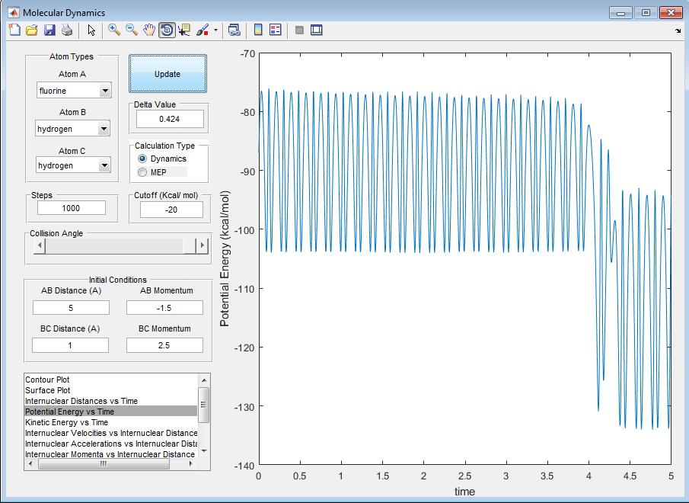Image resolution: width=689 pixels, height=503 pixels.
Task: Open the Atom A fluorine dropdown
Action: coord(105,91)
